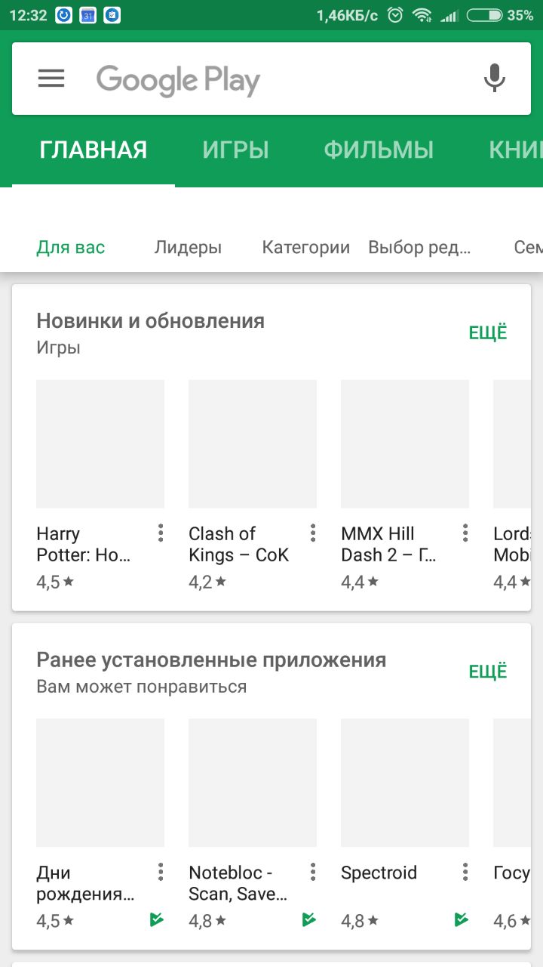This screenshot has height=967, width=543.
Task: Tap the voice search microphone icon
Action: click(x=494, y=79)
